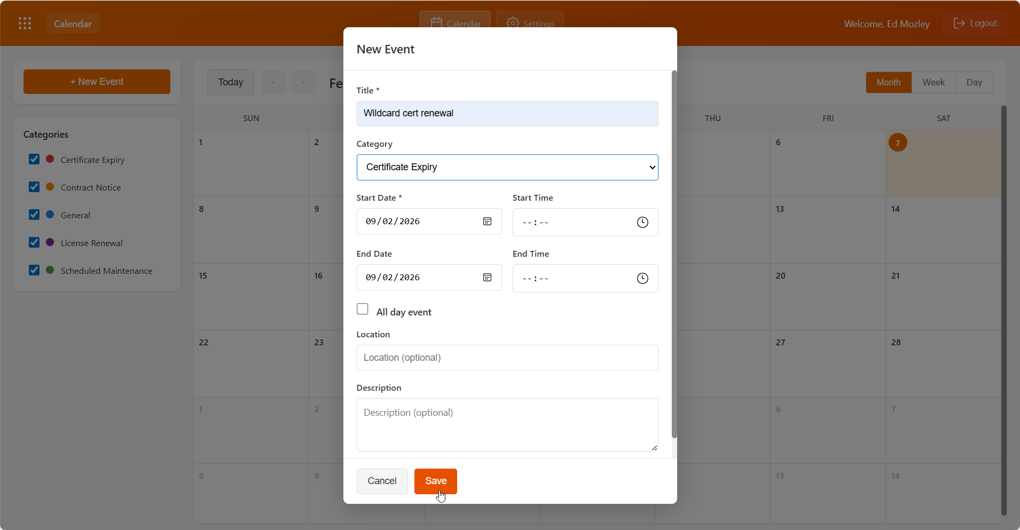Click the description resize handle corner

[x=654, y=448]
